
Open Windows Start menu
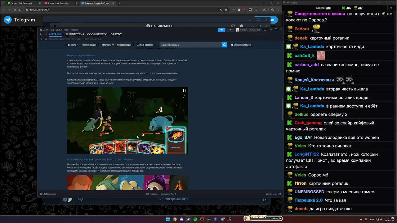click(168, 219)
